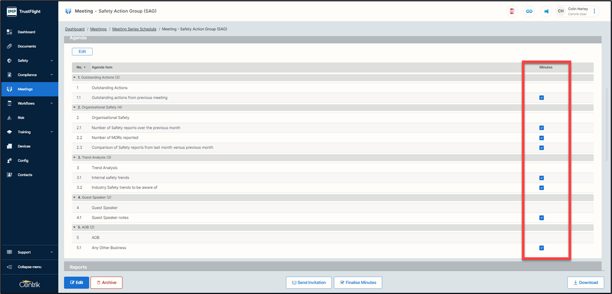Image resolution: width=612 pixels, height=294 pixels.
Task: Open the announcements megaphone icon
Action: coord(546,11)
